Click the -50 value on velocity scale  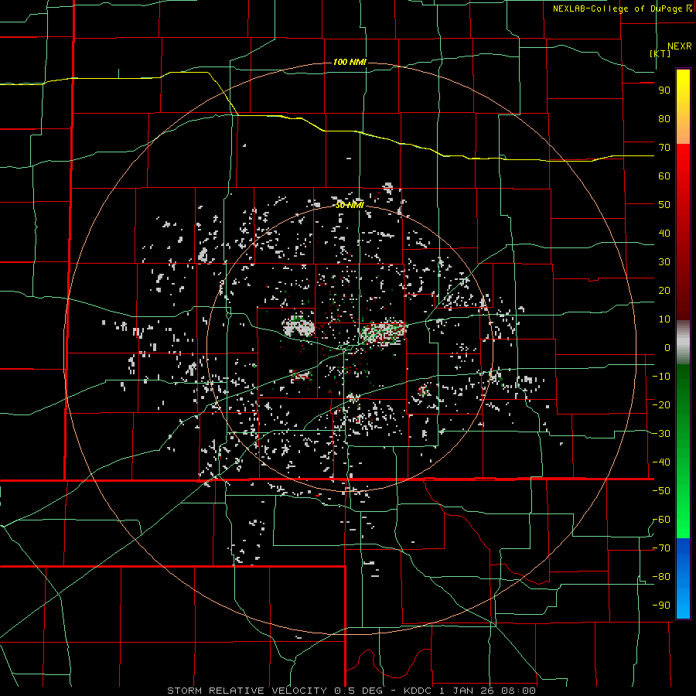[661, 491]
